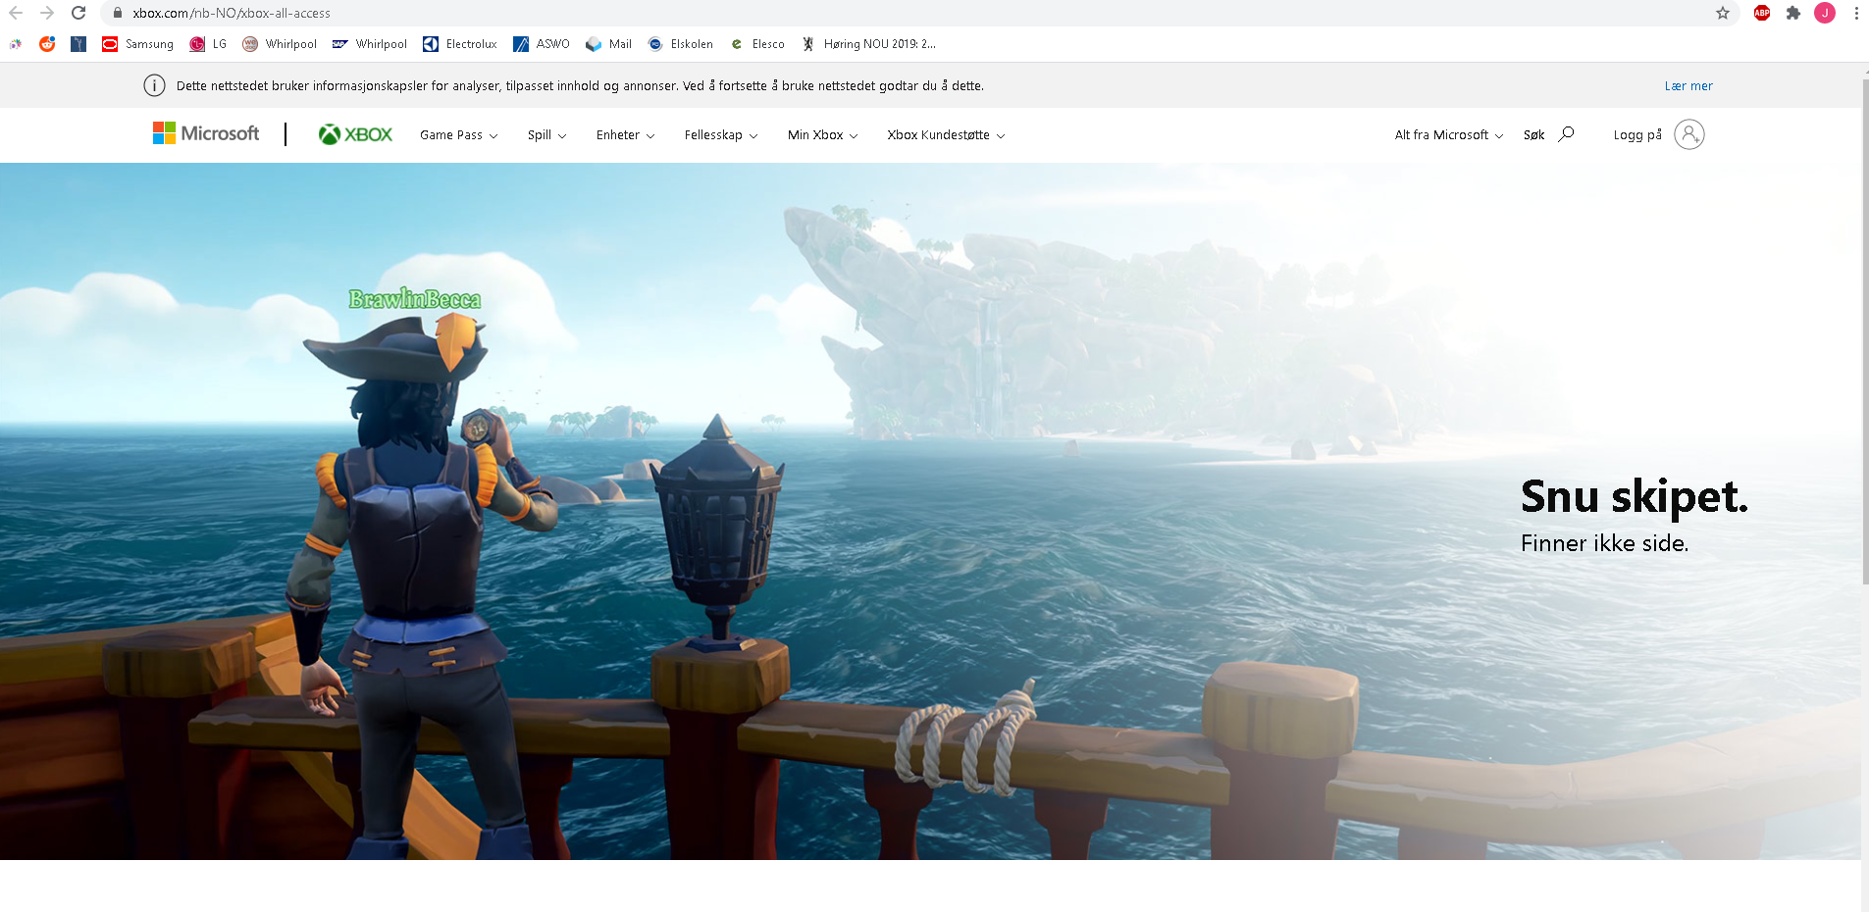Expand the Spill menu
The image size is (1869, 912).
547,135
